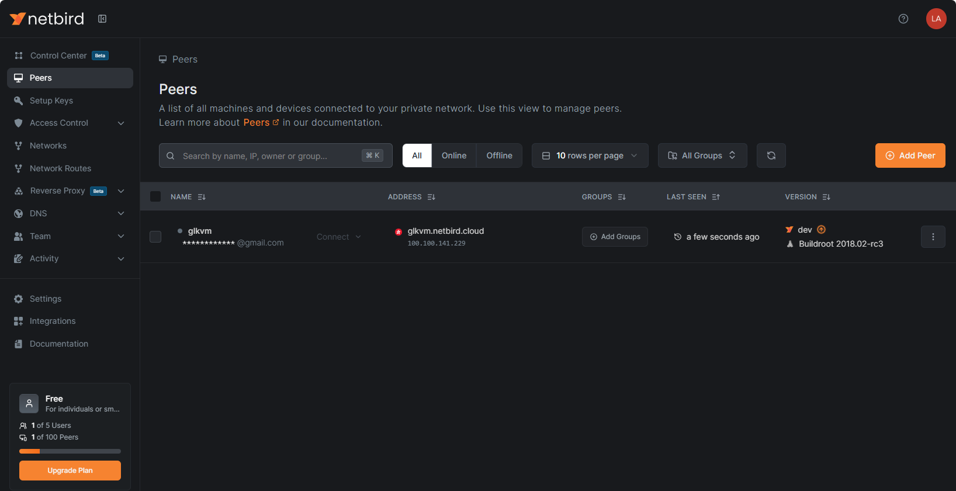This screenshot has width=956, height=491.
Task: Click the dev version update-available icon
Action: pyautogui.click(x=822, y=230)
